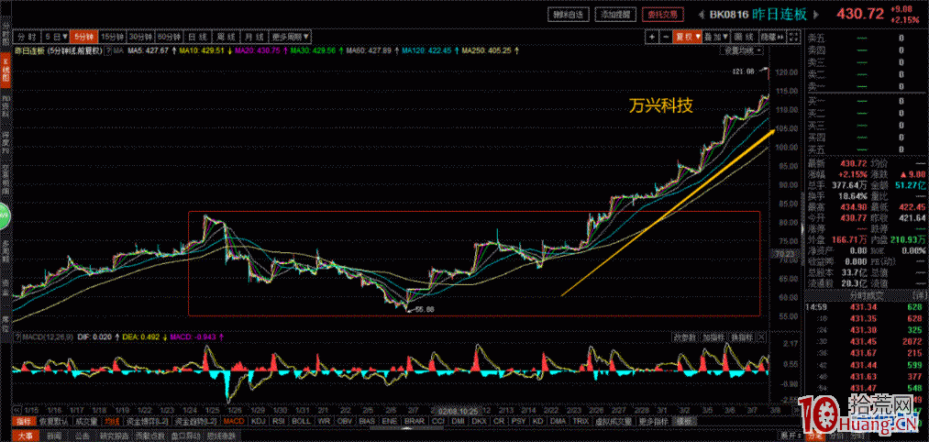
Task: Switch to 月线 monthly chart tab
Action: point(255,37)
